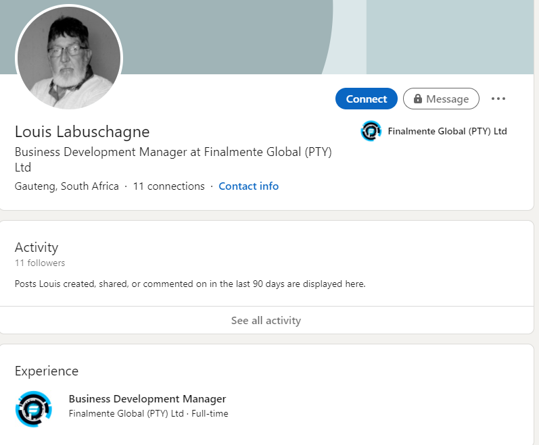Viewport: 539px width, 445px height.
Task: Click 'Finalmente Global (PTY) Ltd · Full-time' in Experience
Action: tap(149, 413)
